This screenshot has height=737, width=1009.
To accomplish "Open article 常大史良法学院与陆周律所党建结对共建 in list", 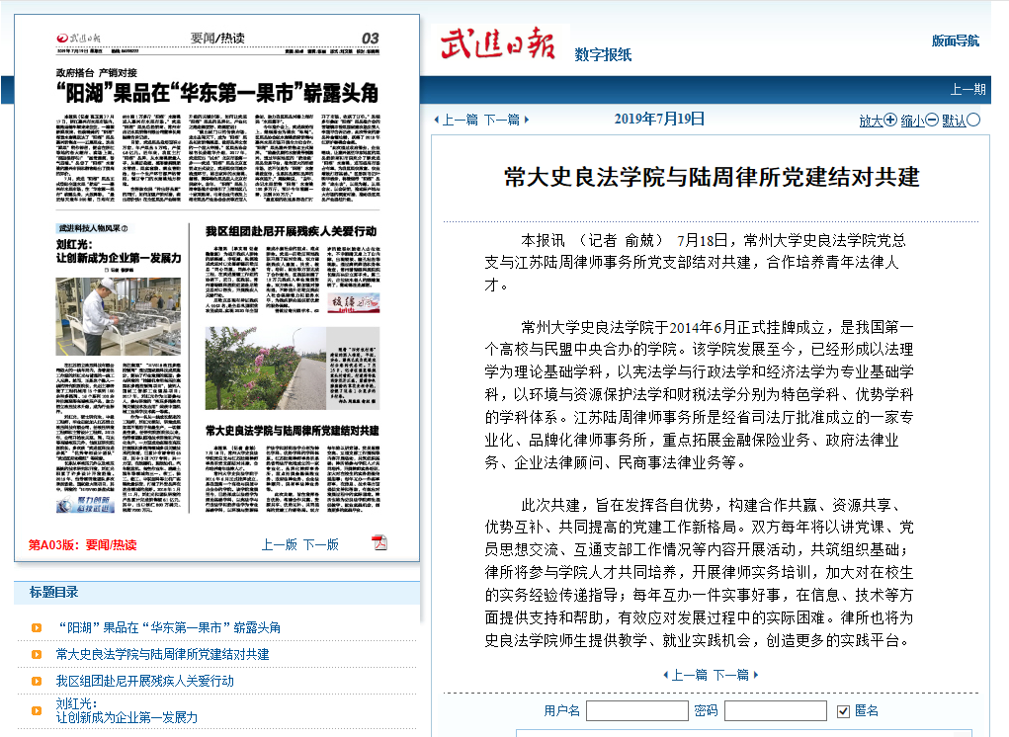I will [x=163, y=655].
